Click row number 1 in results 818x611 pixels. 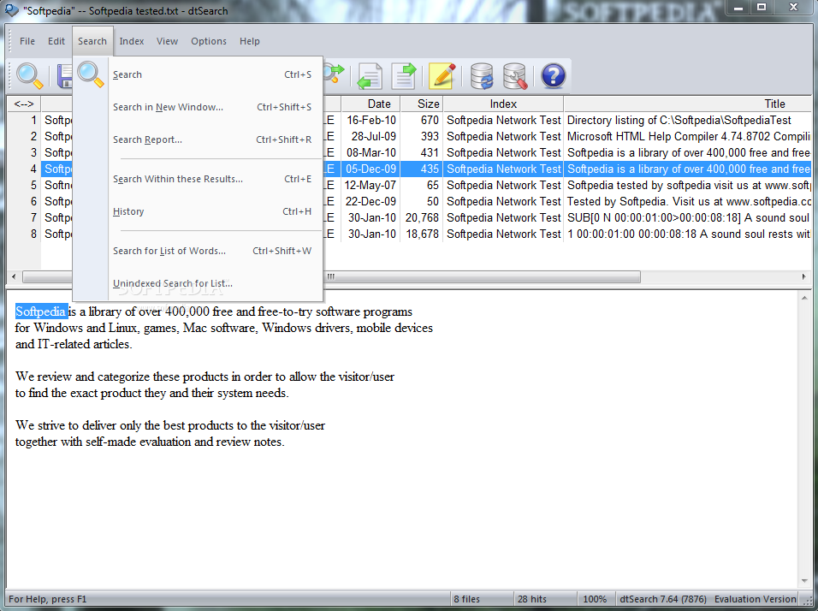coord(33,120)
